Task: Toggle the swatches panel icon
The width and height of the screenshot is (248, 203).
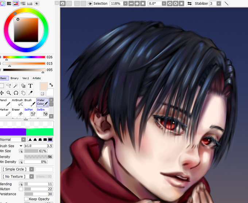Action: [30, 3]
